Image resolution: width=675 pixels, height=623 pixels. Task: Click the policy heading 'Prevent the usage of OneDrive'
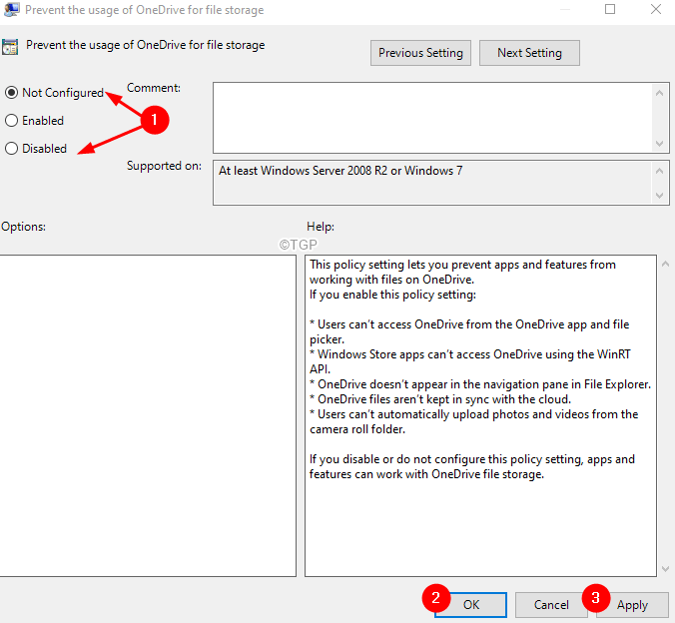(146, 45)
